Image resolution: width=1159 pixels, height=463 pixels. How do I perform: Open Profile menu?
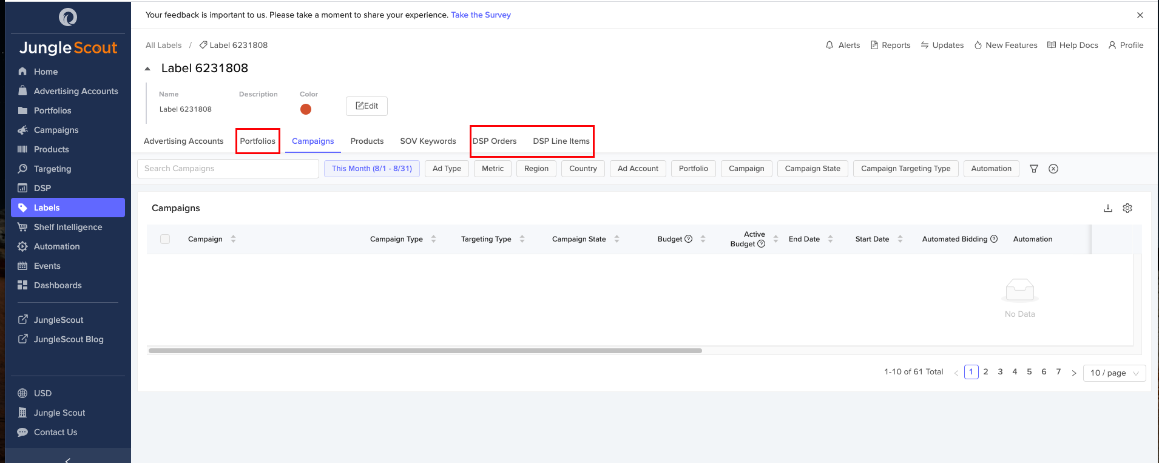tap(1126, 45)
